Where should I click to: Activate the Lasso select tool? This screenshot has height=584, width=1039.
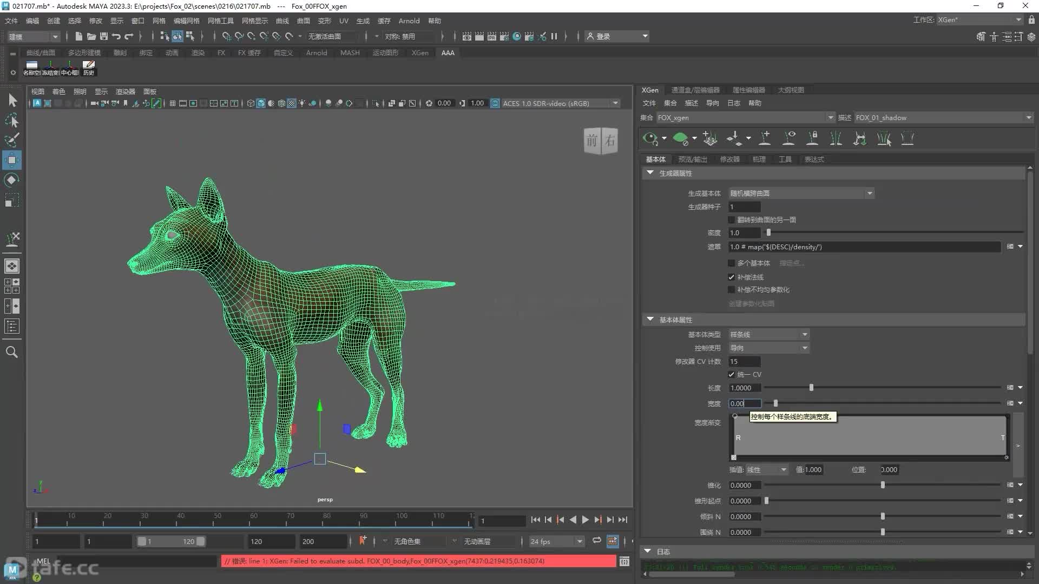(12, 121)
